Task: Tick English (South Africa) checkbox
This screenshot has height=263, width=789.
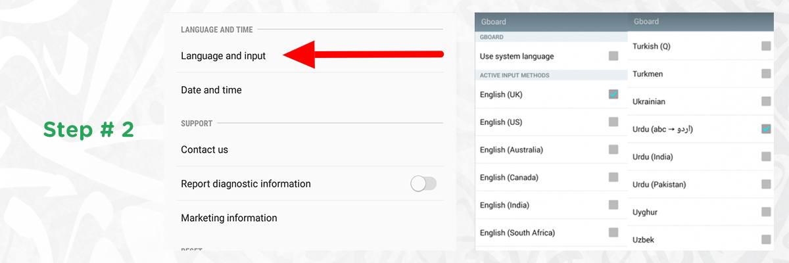Action: pyautogui.click(x=613, y=232)
